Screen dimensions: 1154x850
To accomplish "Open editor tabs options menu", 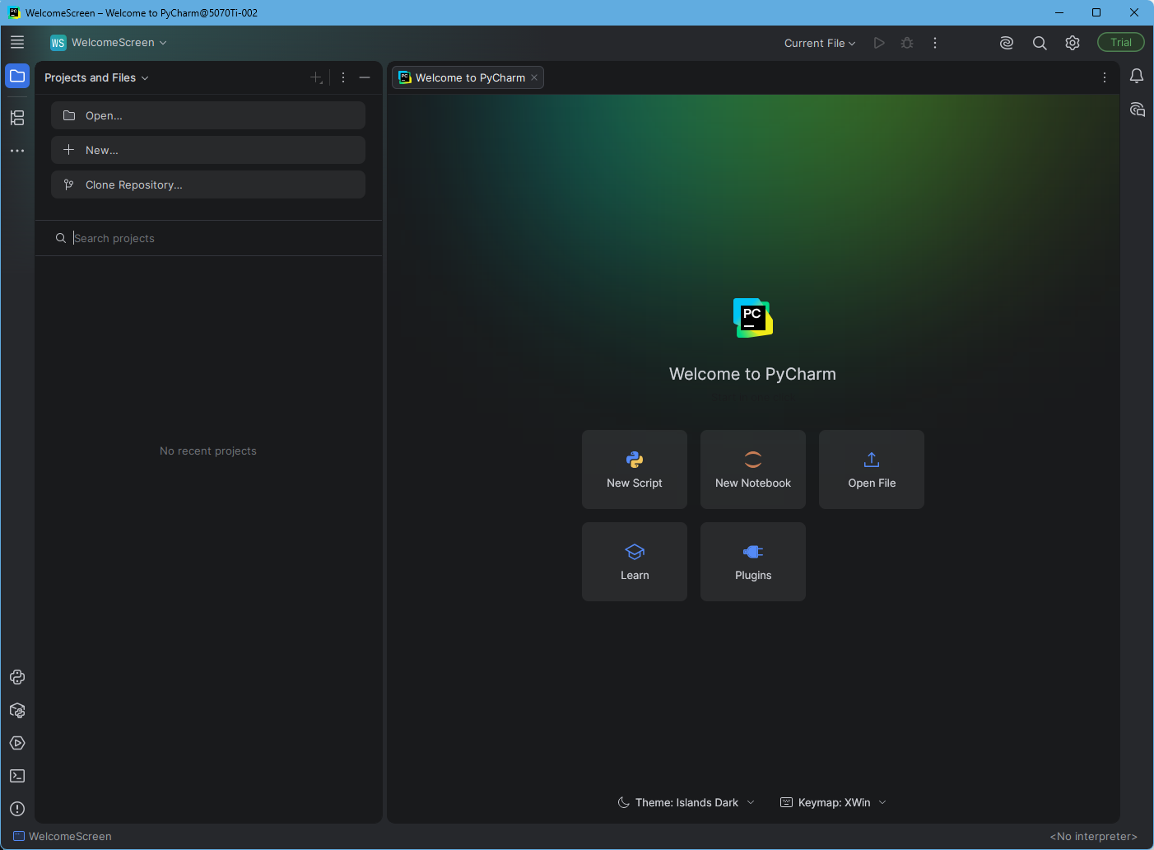I will [1105, 77].
